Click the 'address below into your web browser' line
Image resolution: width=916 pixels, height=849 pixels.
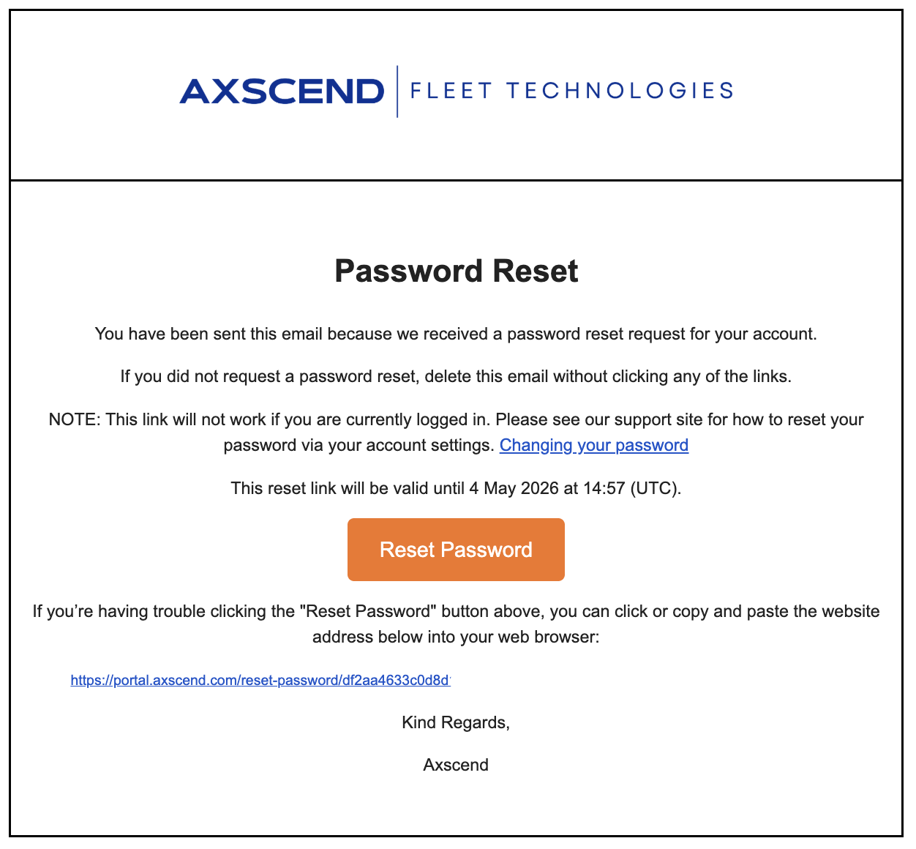tap(456, 637)
